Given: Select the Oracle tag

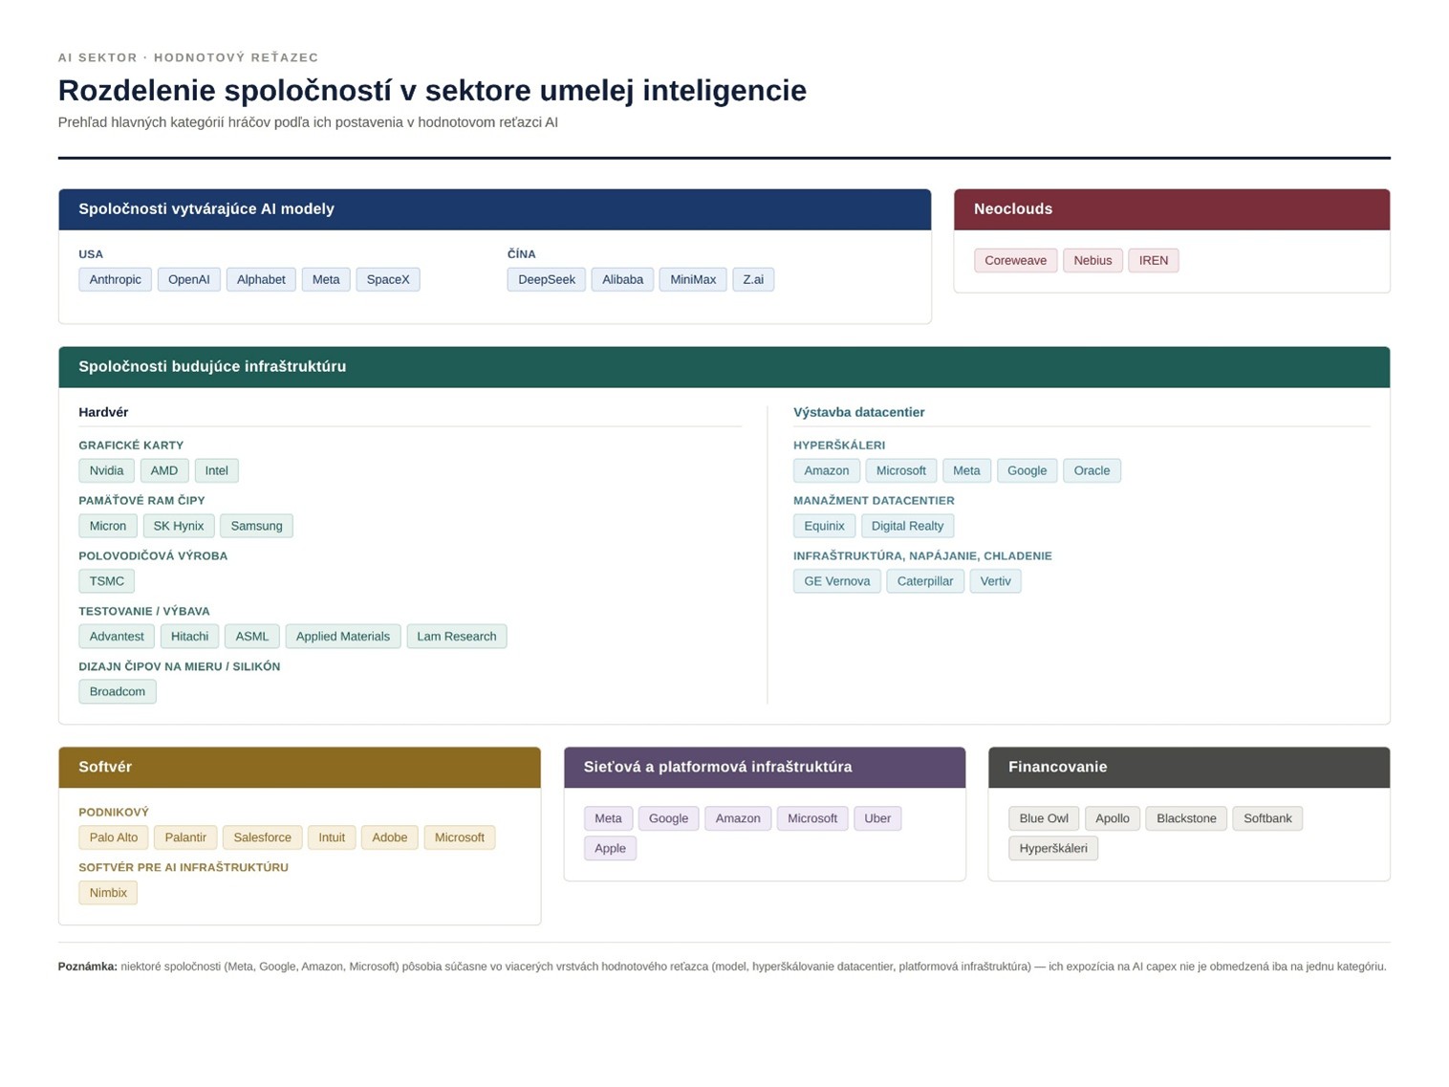Looking at the screenshot, I should (1092, 470).
